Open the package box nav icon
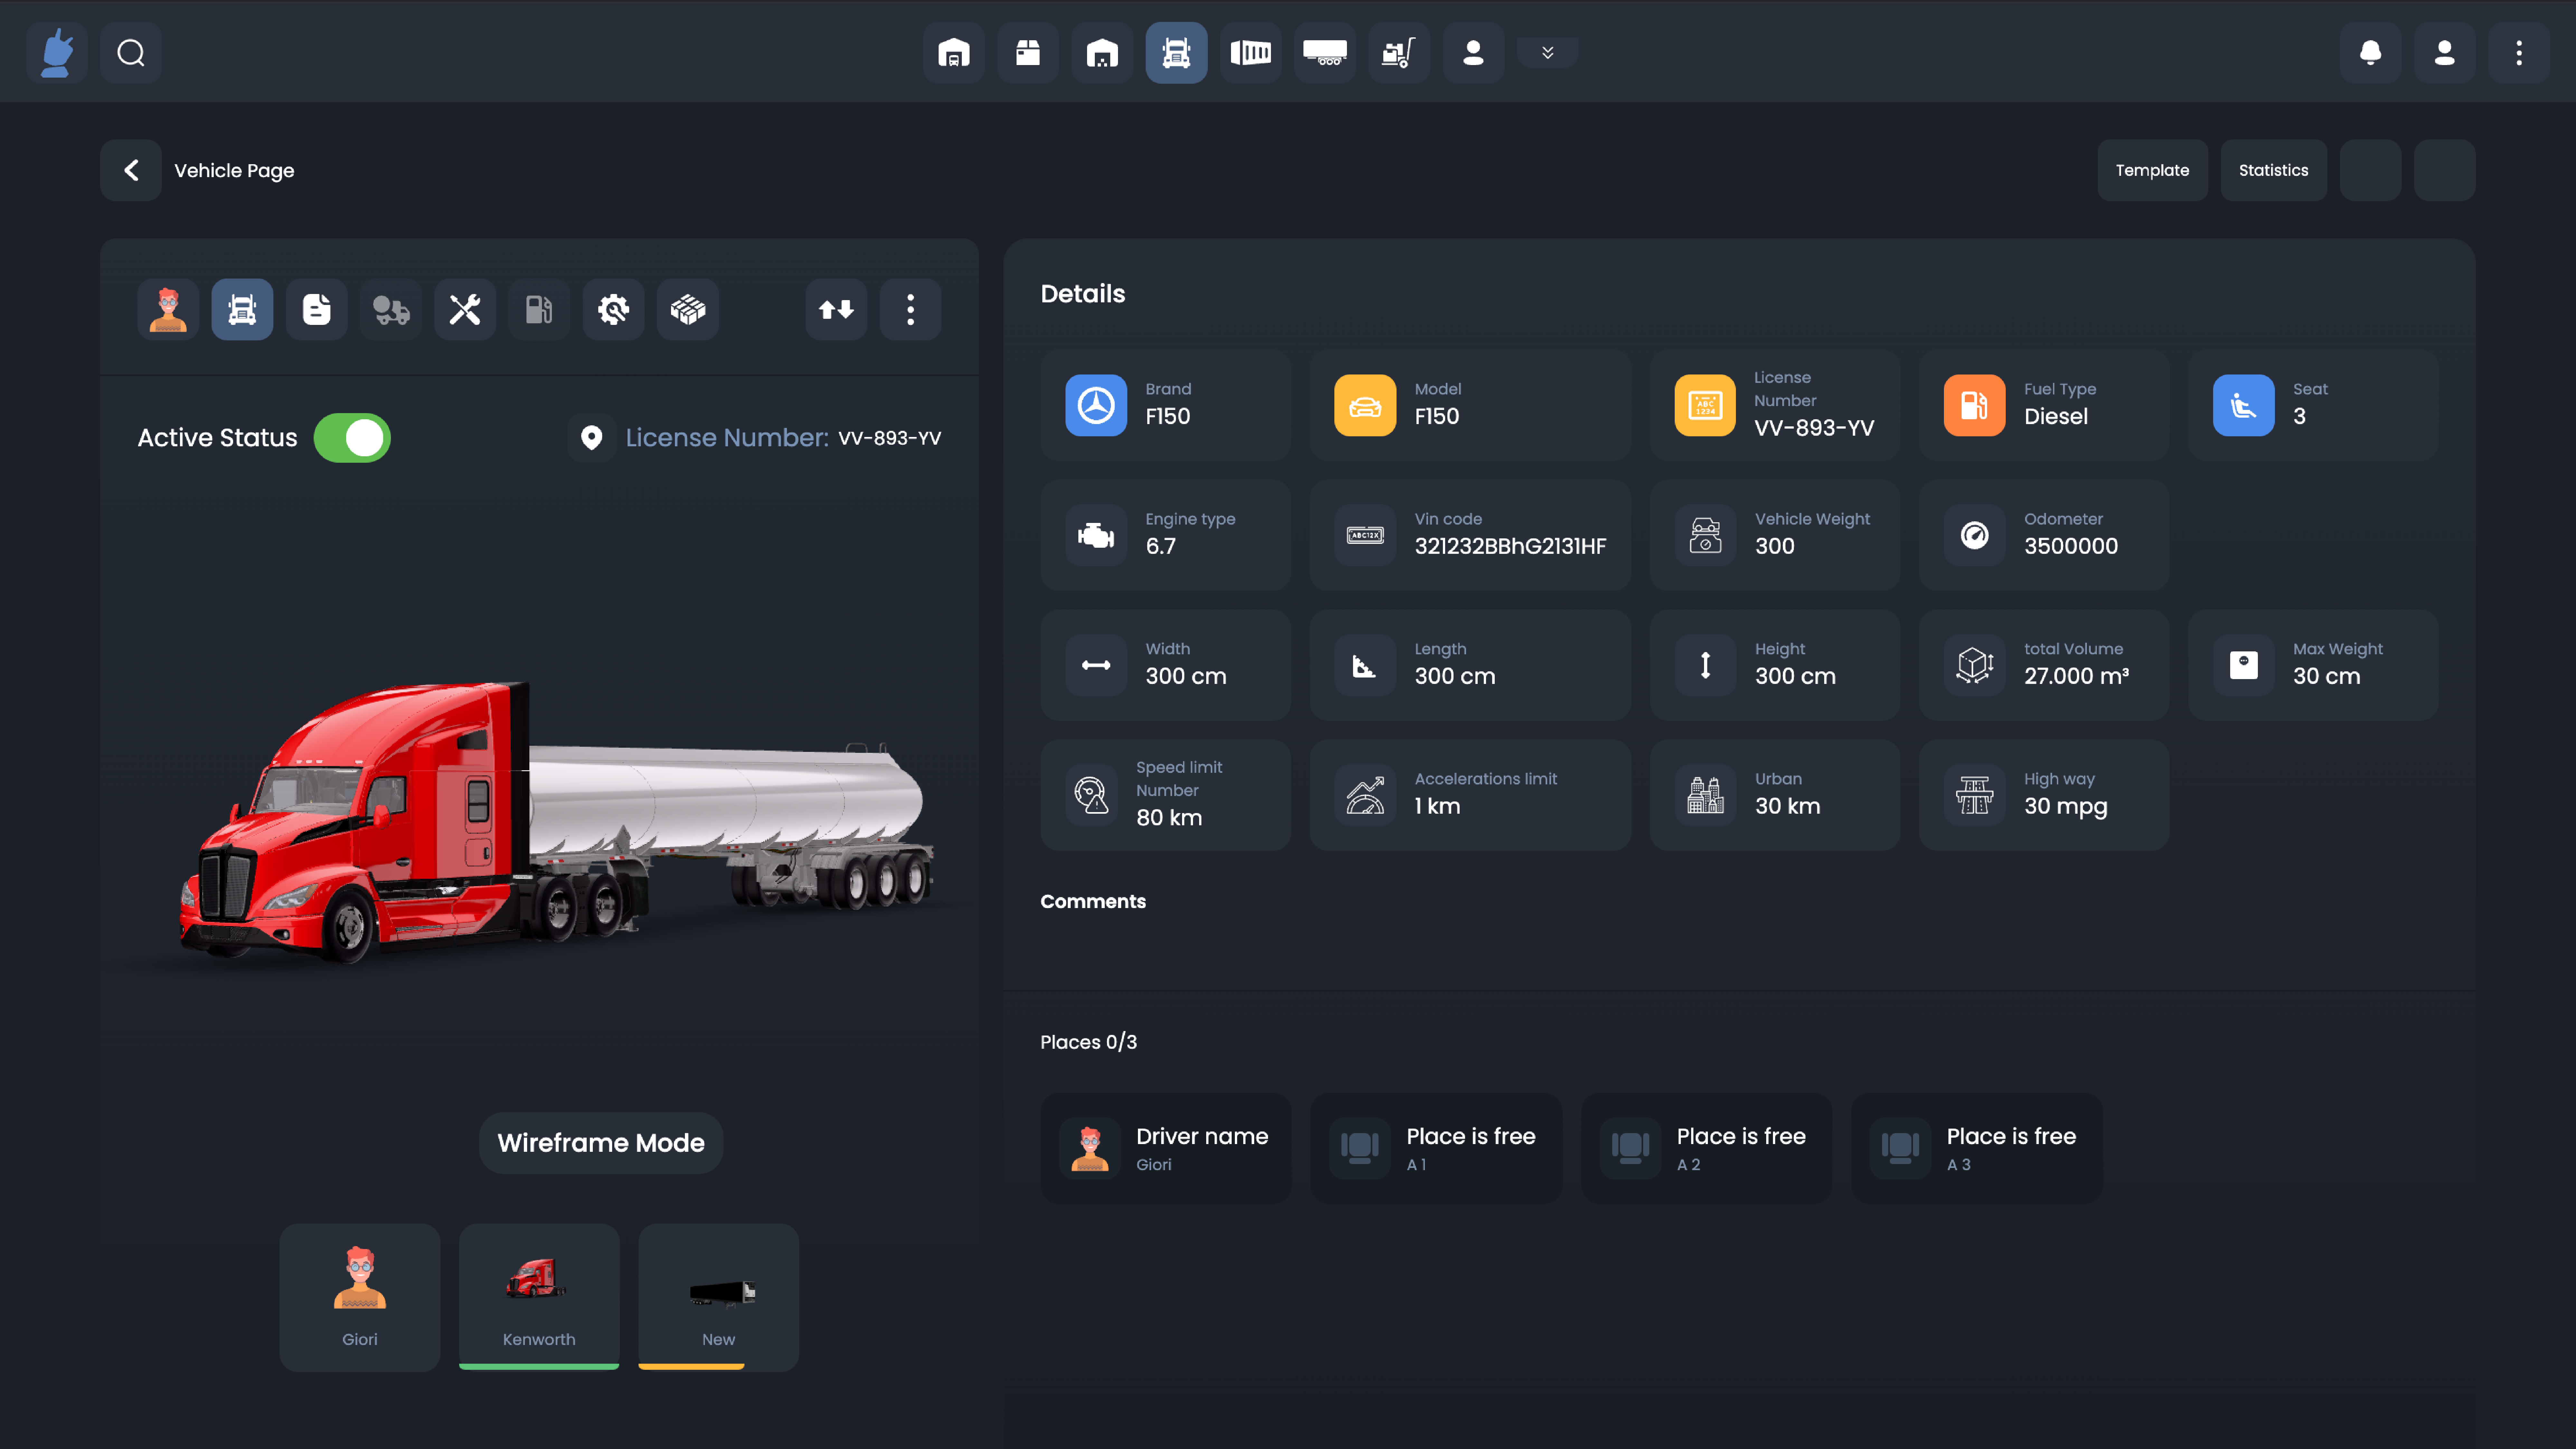The height and width of the screenshot is (1449, 2576). [x=1028, y=53]
